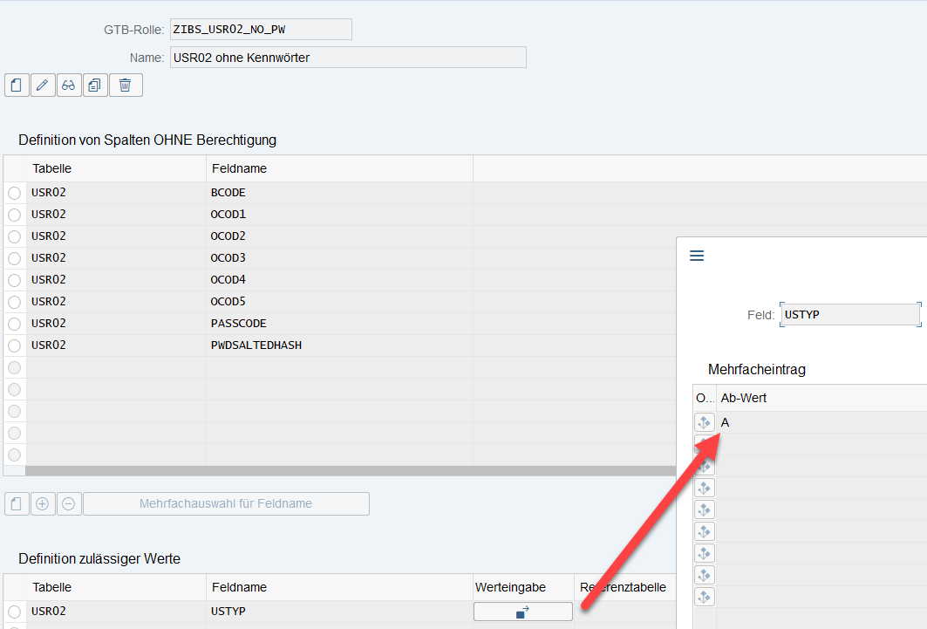Click Mehrfachauswahl für Feldname button
Image resolution: width=927 pixels, height=629 pixels.
coord(226,503)
